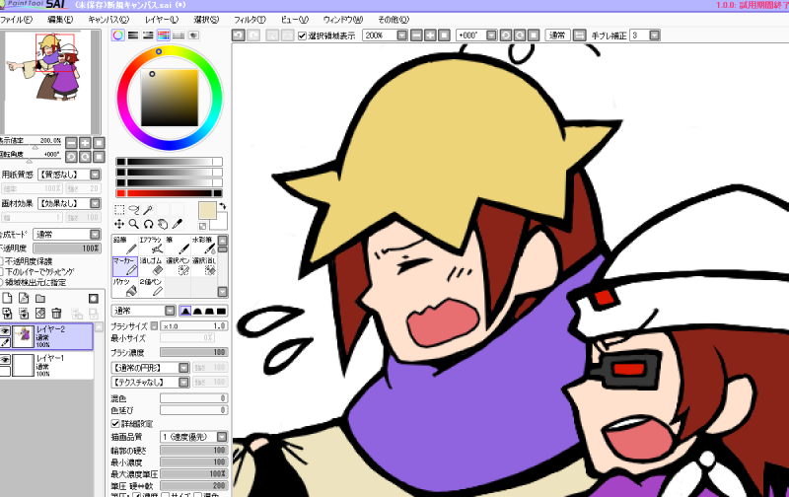Toggle 詳細設定 checkbox
Viewport: 789px width, 497px height.
115,424
